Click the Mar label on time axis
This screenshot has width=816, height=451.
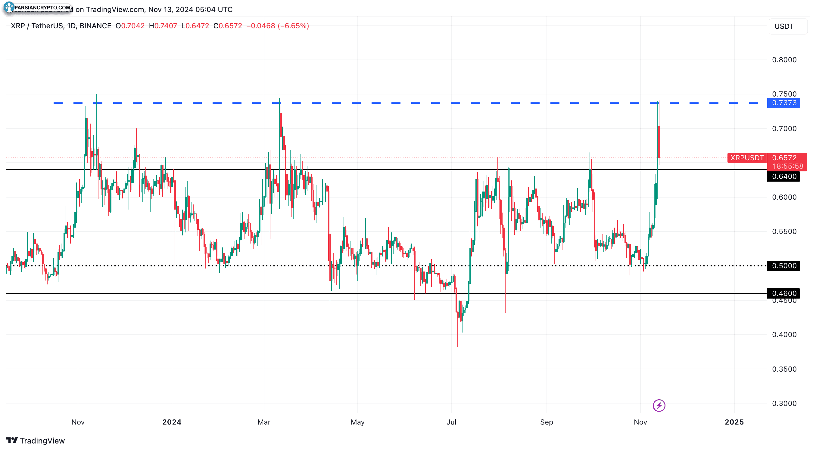tap(264, 422)
